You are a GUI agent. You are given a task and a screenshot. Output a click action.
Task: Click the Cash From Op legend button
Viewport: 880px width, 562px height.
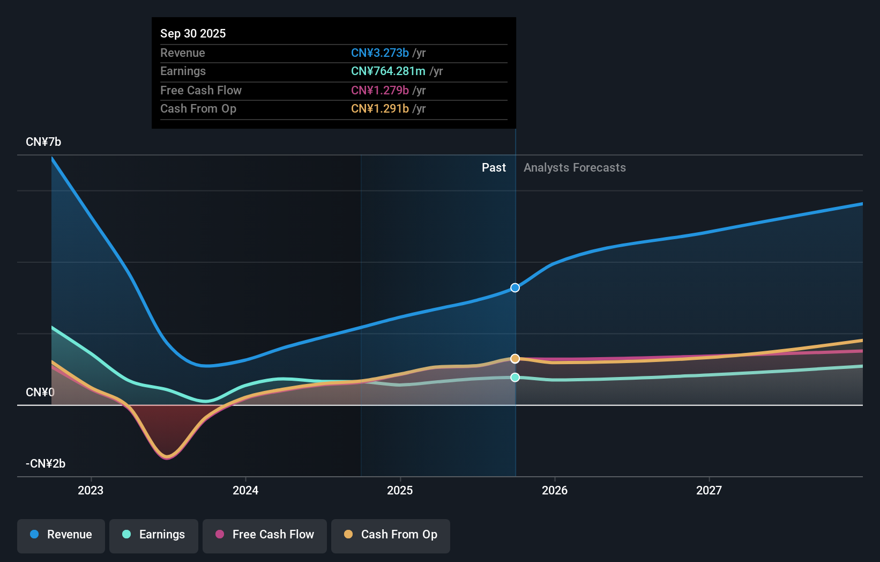pyautogui.click(x=390, y=536)
